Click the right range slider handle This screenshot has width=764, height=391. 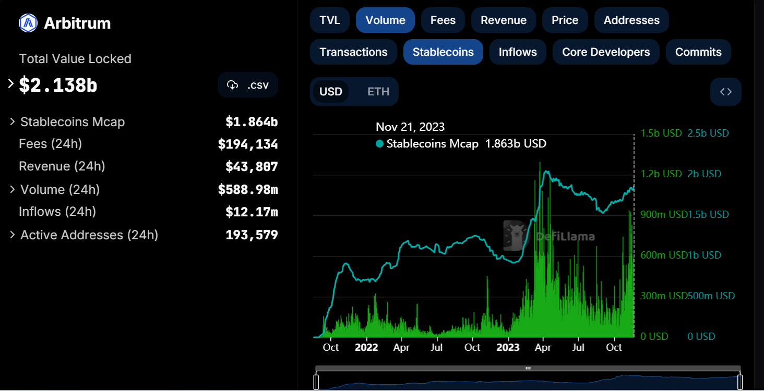point(740,382)
